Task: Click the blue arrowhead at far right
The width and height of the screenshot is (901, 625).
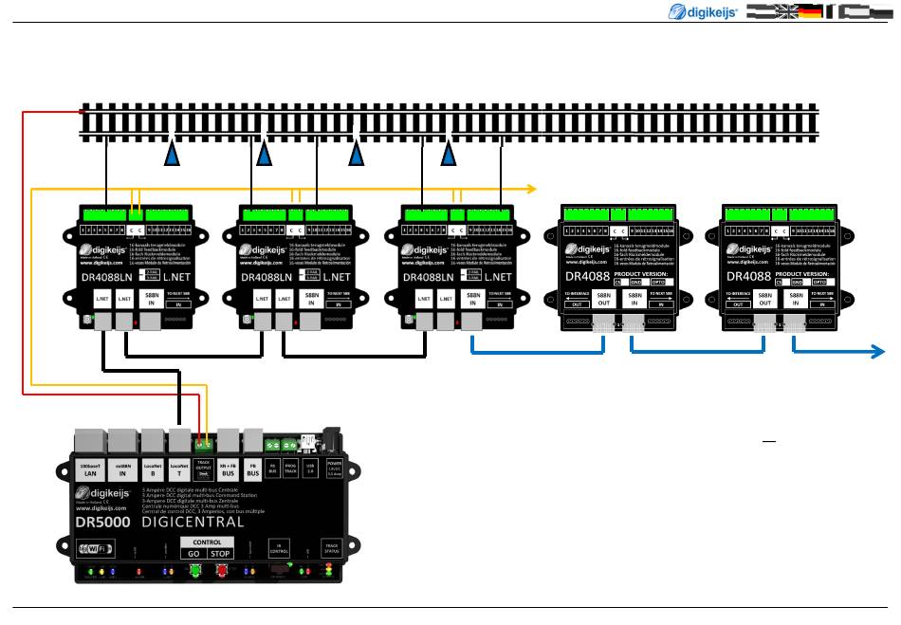Action: (877, 352)
